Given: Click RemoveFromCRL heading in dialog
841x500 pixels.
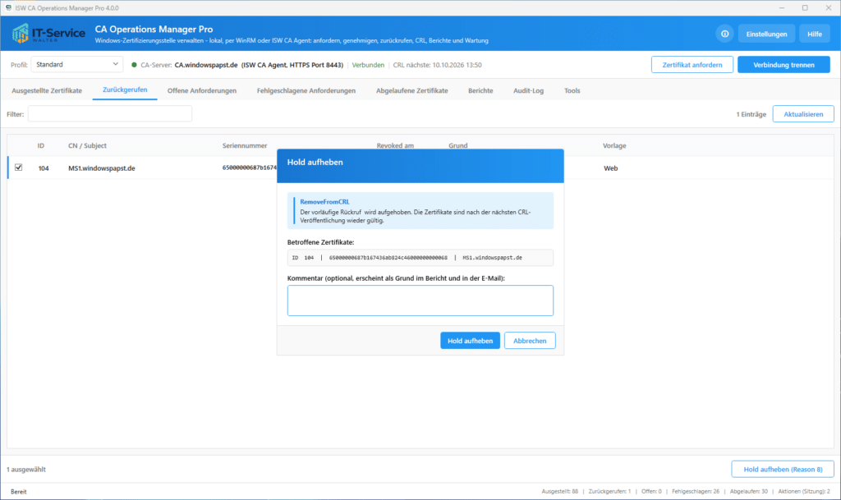Looking at the screenshot, I should [324, 202].
